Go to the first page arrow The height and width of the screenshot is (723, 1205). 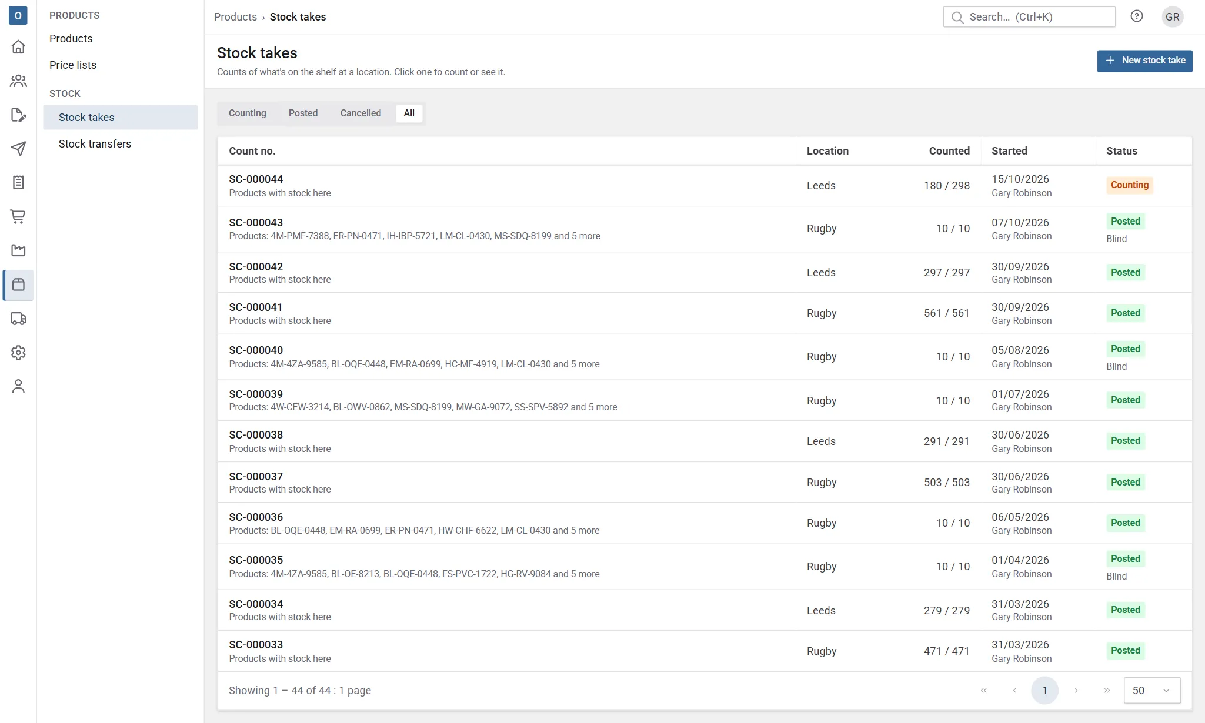click(983, 690)
